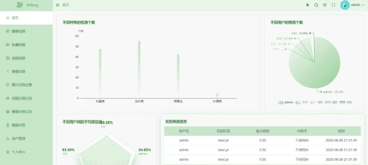Click the user icon beside 用户管理
Viewport: 368px width, 165px height.
[8, 139]
